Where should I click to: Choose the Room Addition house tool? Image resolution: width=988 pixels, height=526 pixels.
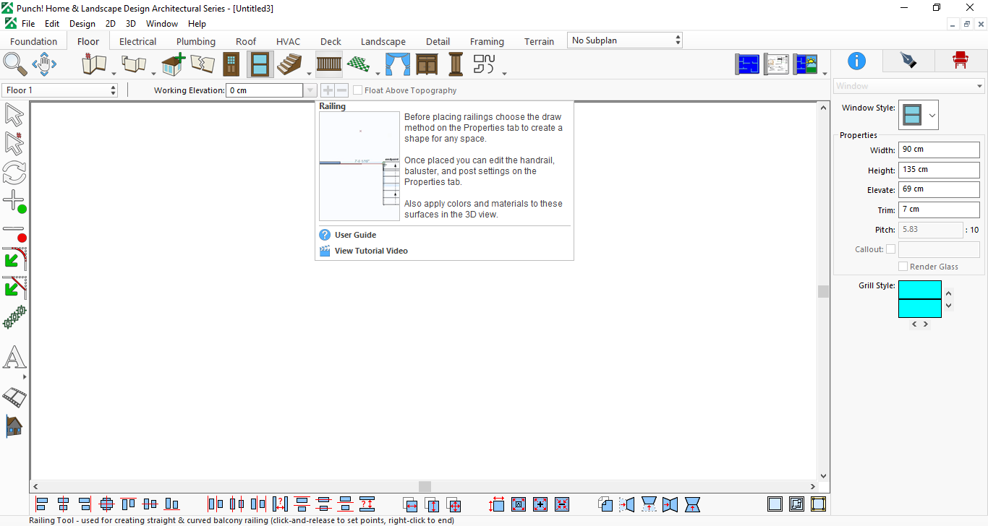click(173, 64)
